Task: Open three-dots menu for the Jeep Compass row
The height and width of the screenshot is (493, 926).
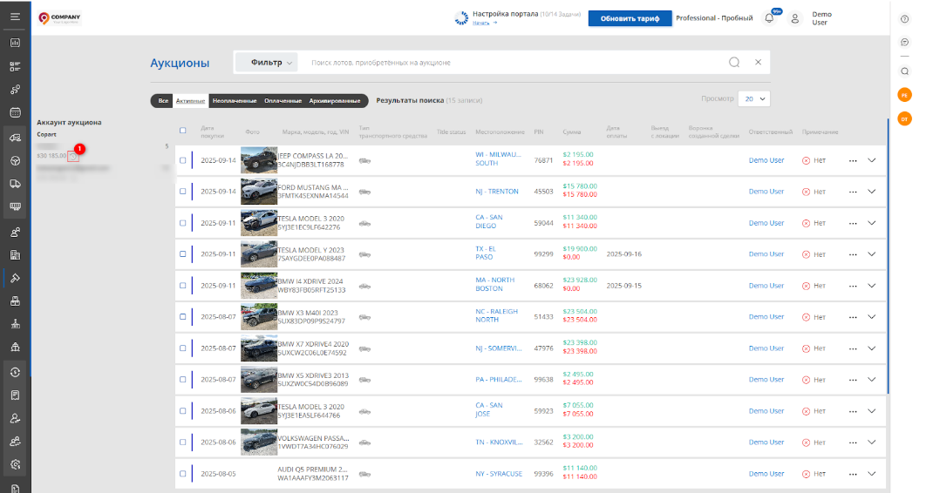Action: [x=853, y=160]
